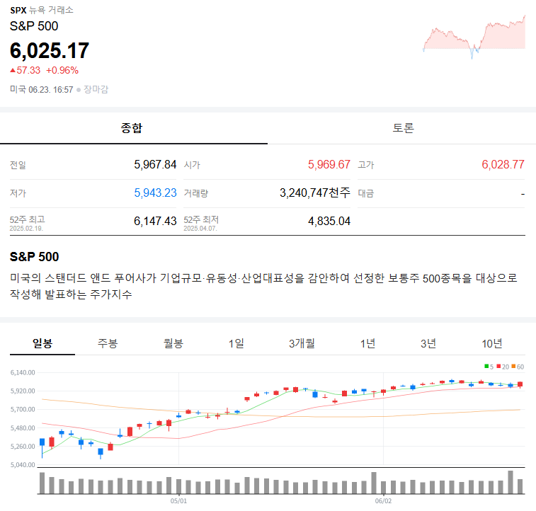Click the price change +0.96% text
The width and height of the screenshot is (536, 511).
(x=62, y=70)
